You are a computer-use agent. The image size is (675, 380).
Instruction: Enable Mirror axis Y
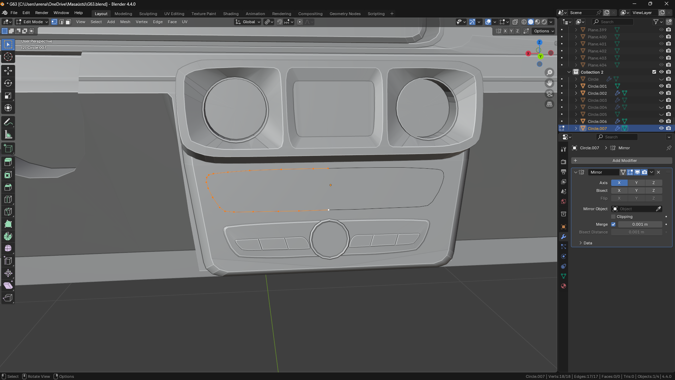click(x=636, y=183)
